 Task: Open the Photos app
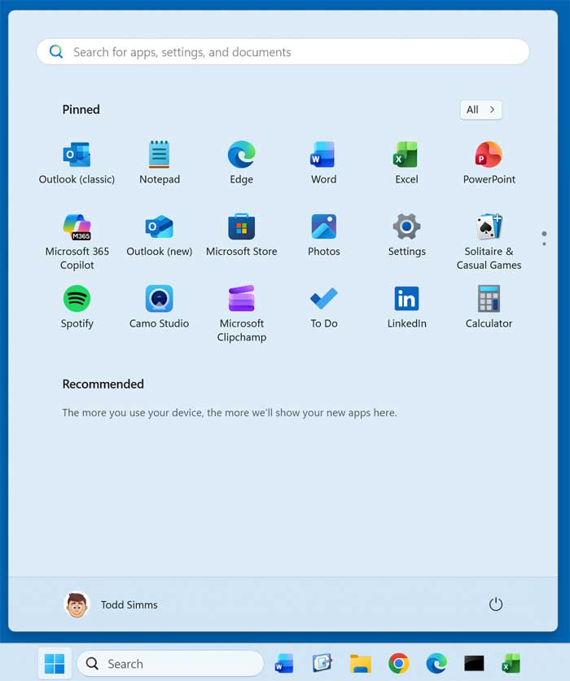click(323, 236)
